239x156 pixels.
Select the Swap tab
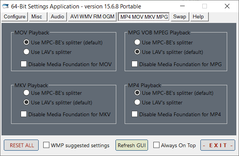[180, 17]
